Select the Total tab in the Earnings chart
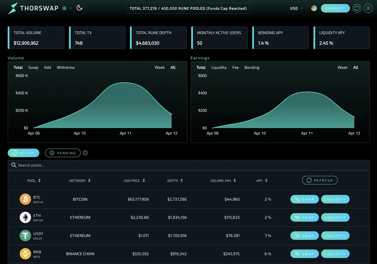The width and height of the screenshot is (377, 264). (201, 68)
